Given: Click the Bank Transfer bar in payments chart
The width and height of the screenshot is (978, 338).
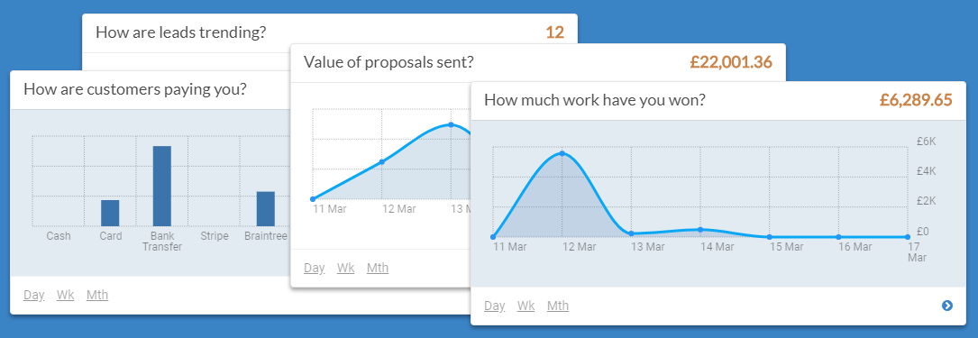Looking at the screenshot, I should pos(162,186).
